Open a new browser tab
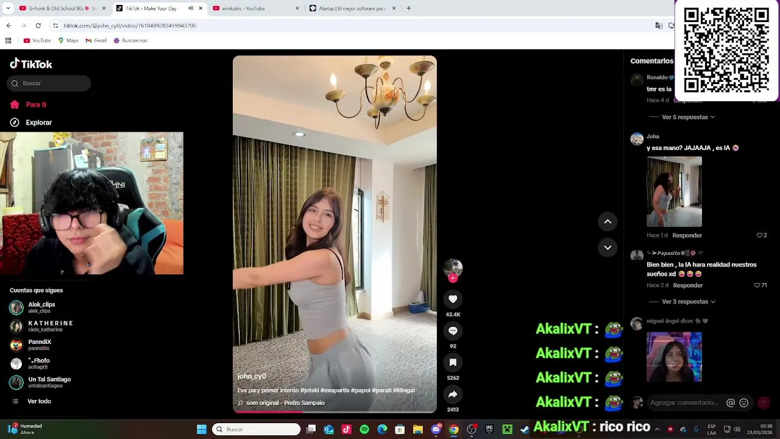780x439 pixels. pos(408,9)
